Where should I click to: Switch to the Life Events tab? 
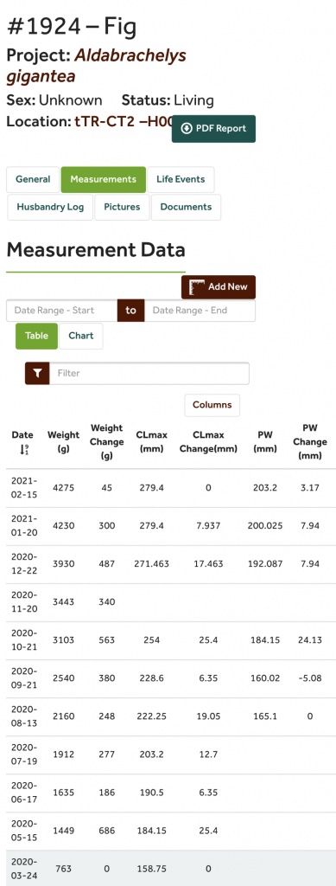pos(181,180)
